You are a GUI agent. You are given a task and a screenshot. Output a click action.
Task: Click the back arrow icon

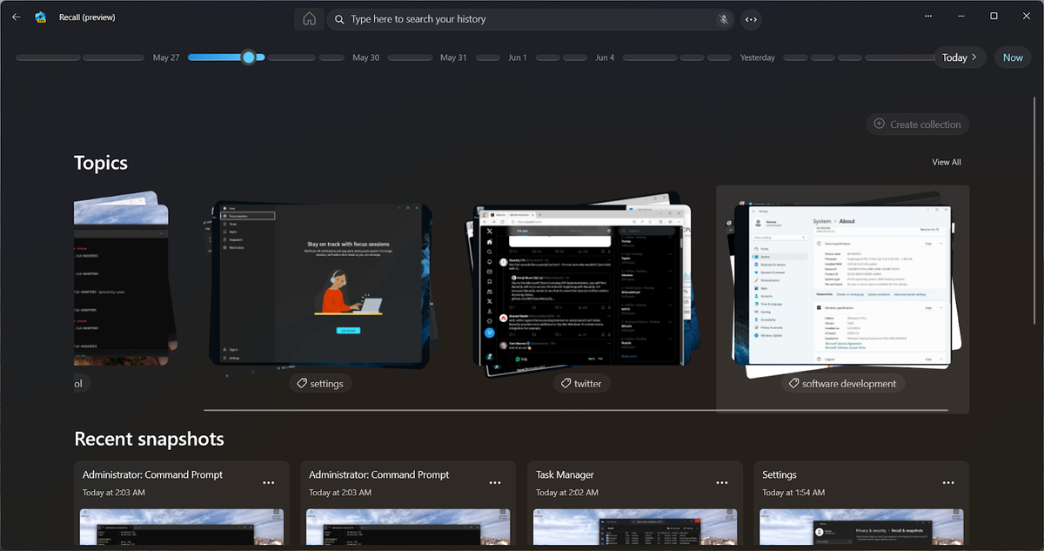coord(16,17)
